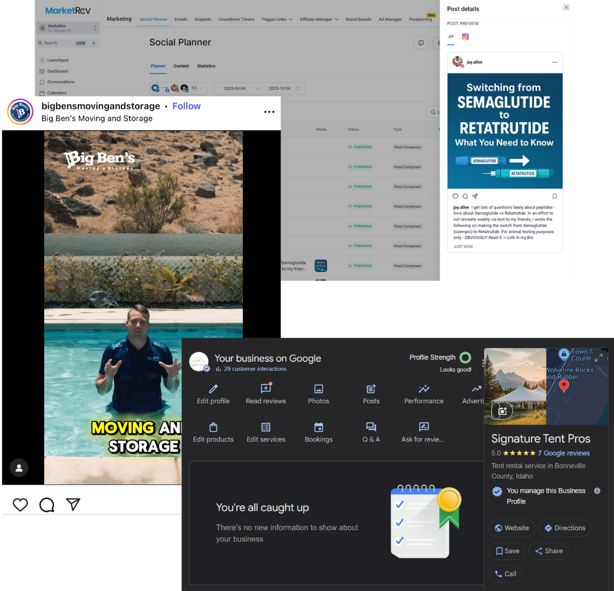Expand the map thumbnail with arrows icon
Screen dimensions: 614x591
[x=598, y=357]
